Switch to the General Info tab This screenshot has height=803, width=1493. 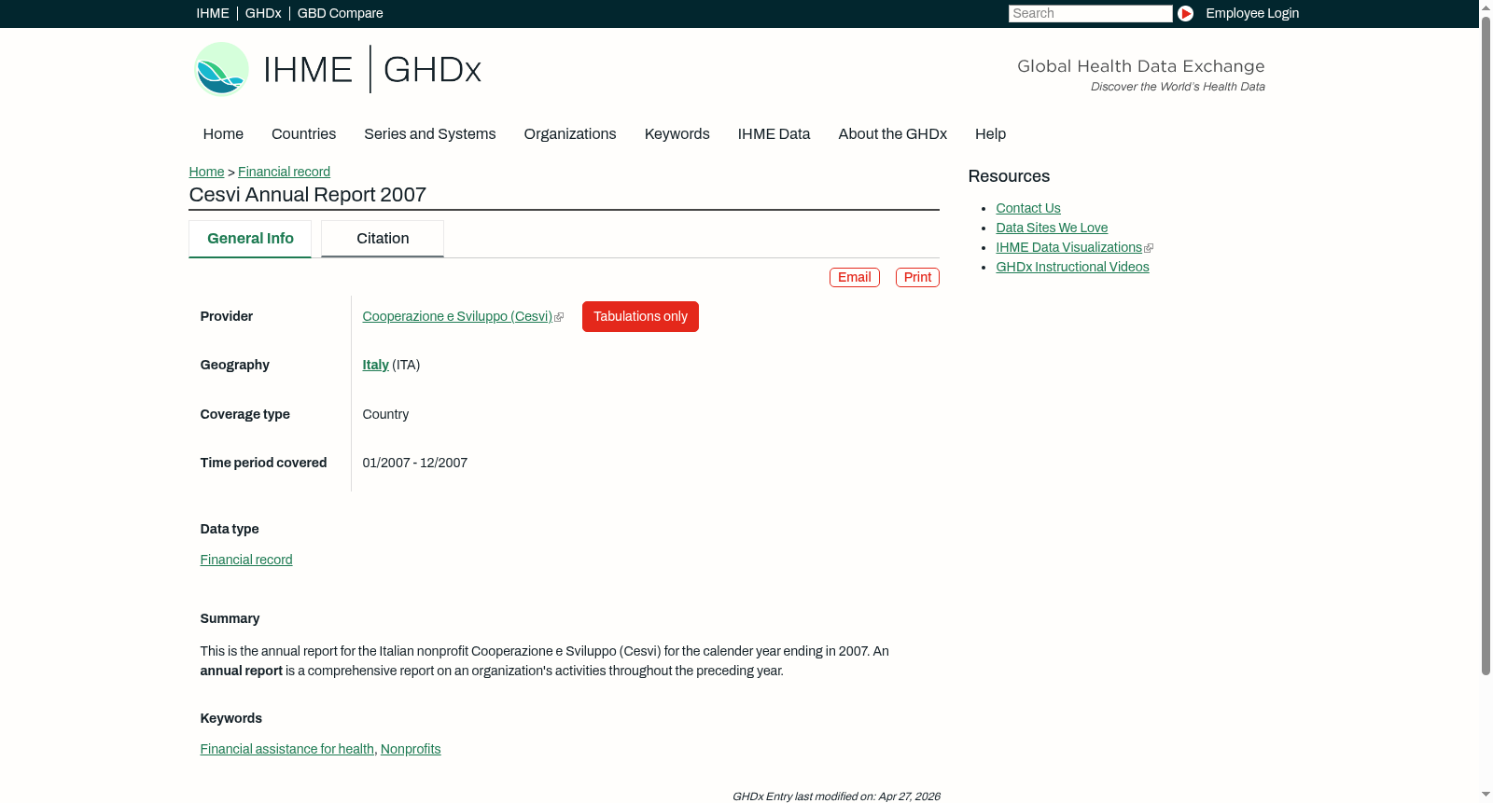250,239
